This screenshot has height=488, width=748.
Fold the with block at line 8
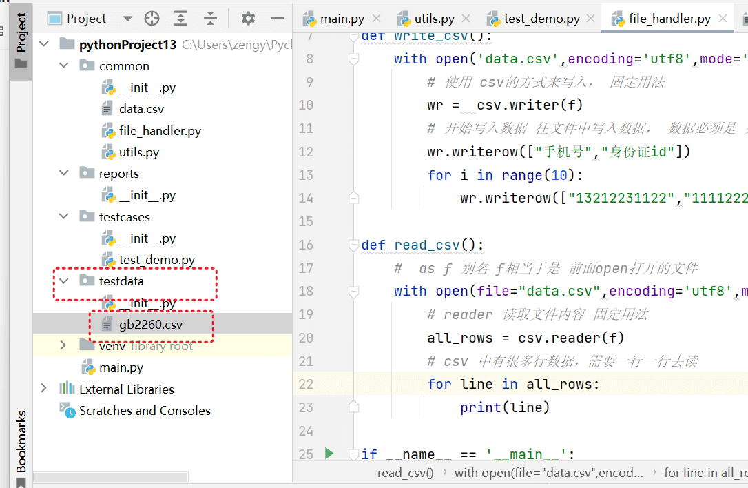(353, 59)
